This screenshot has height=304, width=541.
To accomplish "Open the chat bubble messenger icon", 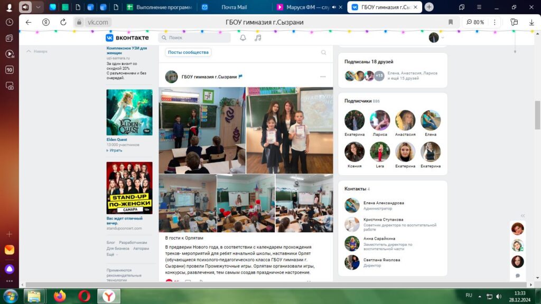I will click(518, 275).
